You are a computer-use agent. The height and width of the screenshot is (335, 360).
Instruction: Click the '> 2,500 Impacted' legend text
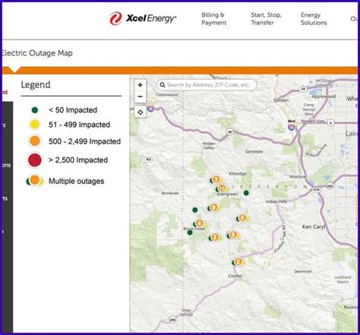(x=78, y=160)
